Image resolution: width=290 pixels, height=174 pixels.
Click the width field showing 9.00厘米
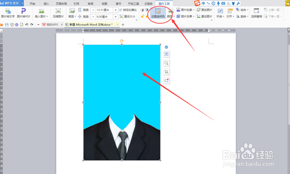[104, 17]
